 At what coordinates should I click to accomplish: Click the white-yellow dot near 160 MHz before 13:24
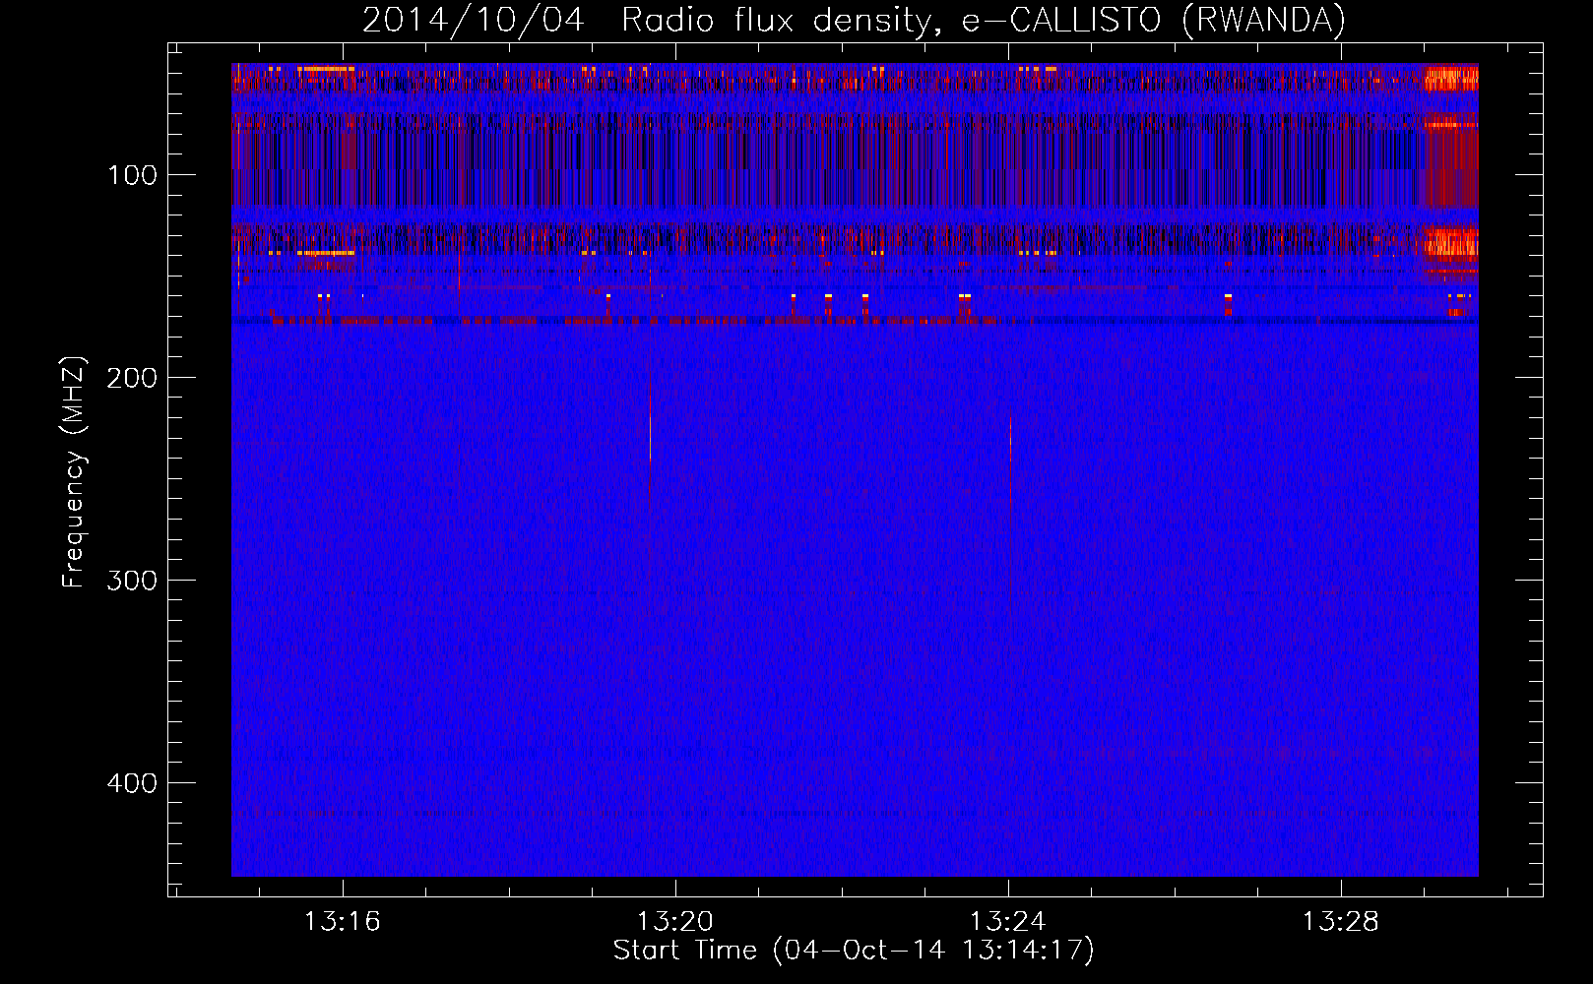click(965, 295)
